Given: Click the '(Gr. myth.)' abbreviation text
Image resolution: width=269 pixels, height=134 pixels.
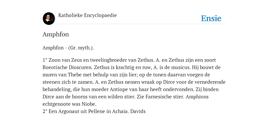Looking at the screenshot, I should click(81, 48).
